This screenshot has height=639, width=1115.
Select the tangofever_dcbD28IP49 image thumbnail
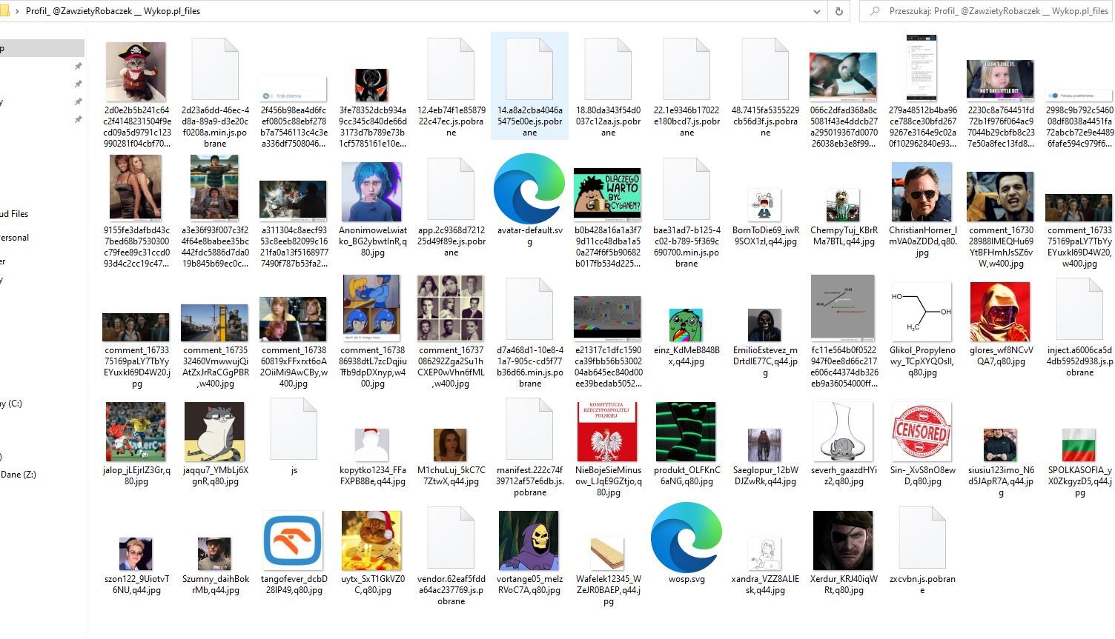tap(293, 541)
